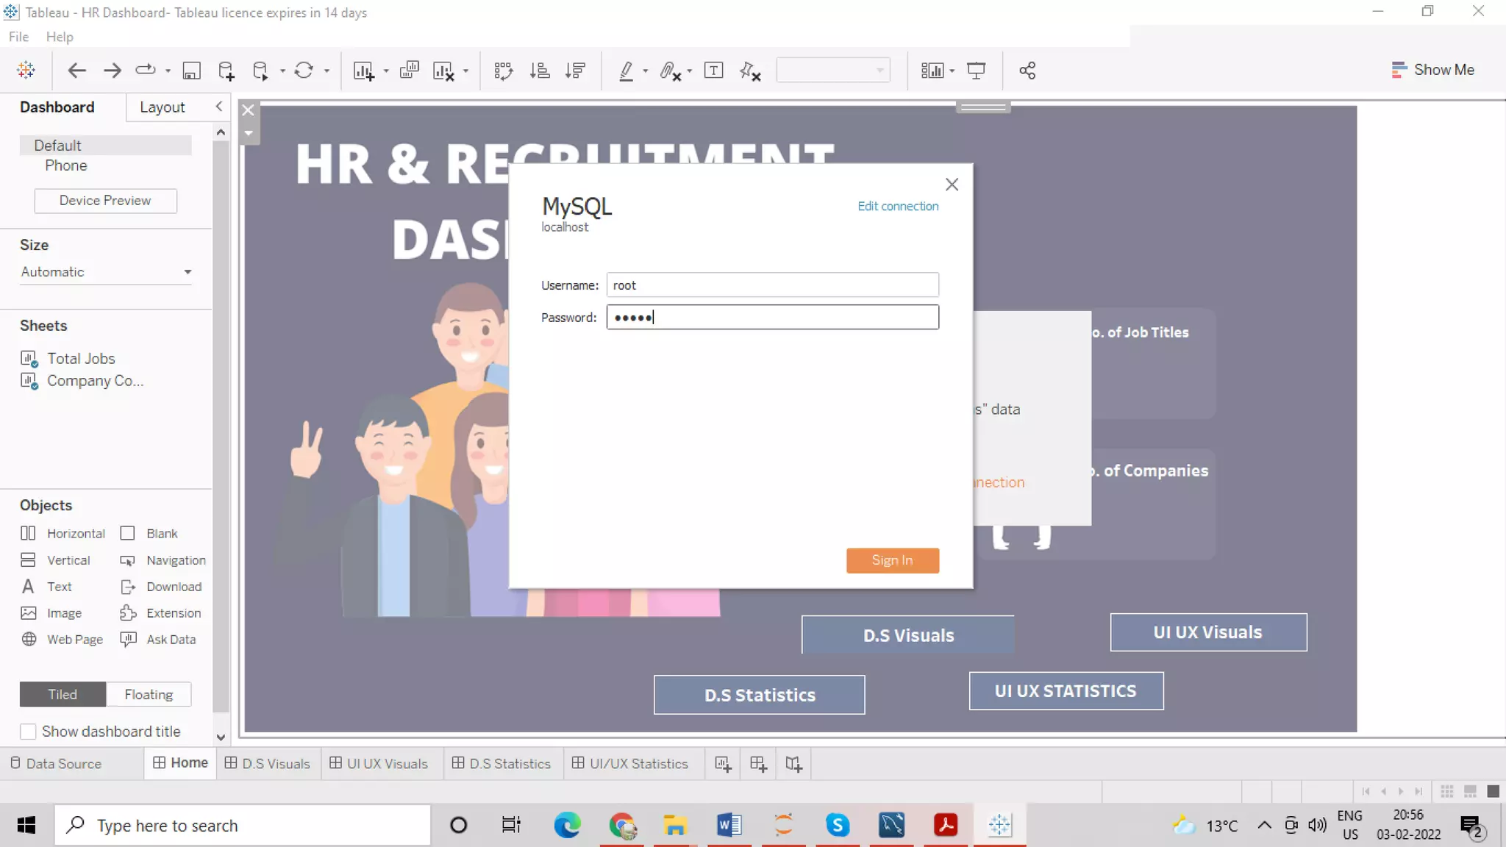The height and width of the screenshot is (847, 1506).
Task: Close the MySQL sign-in dialog
Action: coord(952,185)
